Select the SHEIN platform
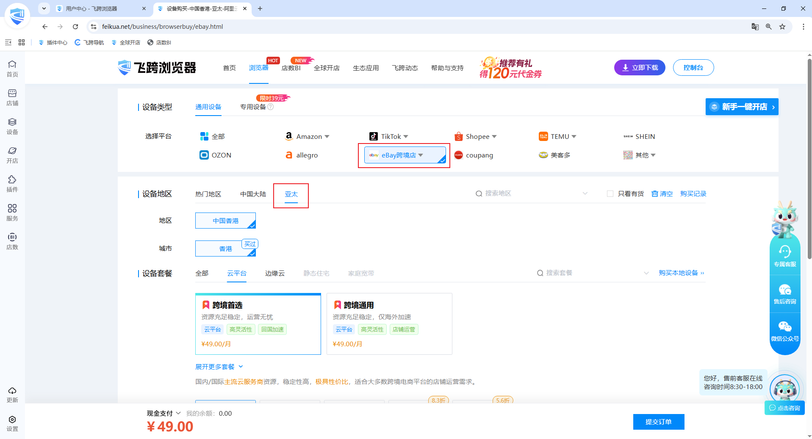The height and width of the screenshot is (439, 812). coord(639,136)
